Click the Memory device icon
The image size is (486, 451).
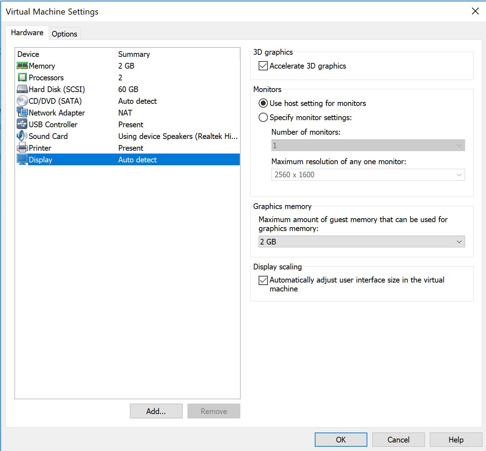[x=22, y=66]
